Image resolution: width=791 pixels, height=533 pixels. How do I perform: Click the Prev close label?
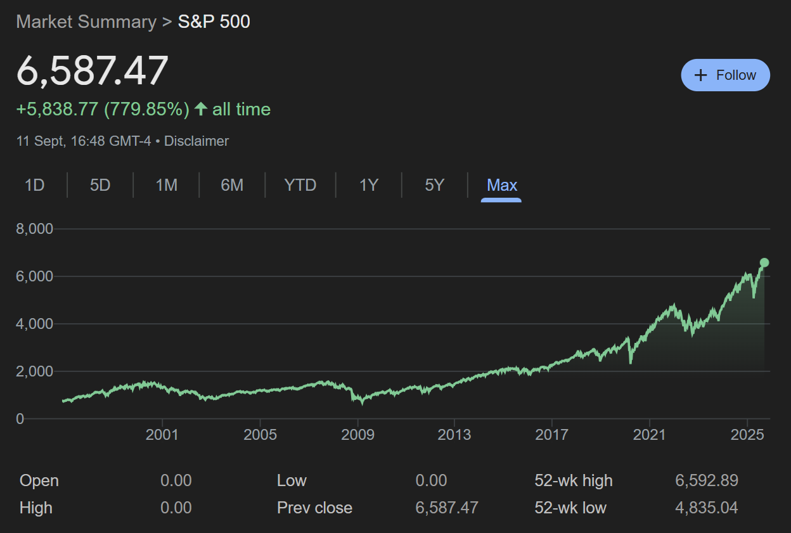[314, 508]
